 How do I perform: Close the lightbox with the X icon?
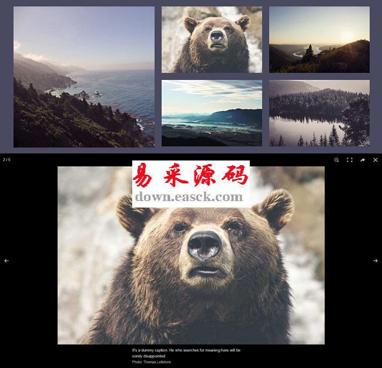pyautogui.click(x=376, y=160)
